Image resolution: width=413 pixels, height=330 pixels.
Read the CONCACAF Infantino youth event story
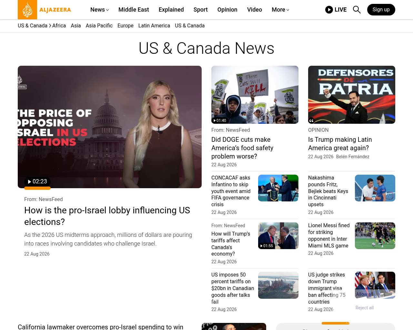coord(231,191)
